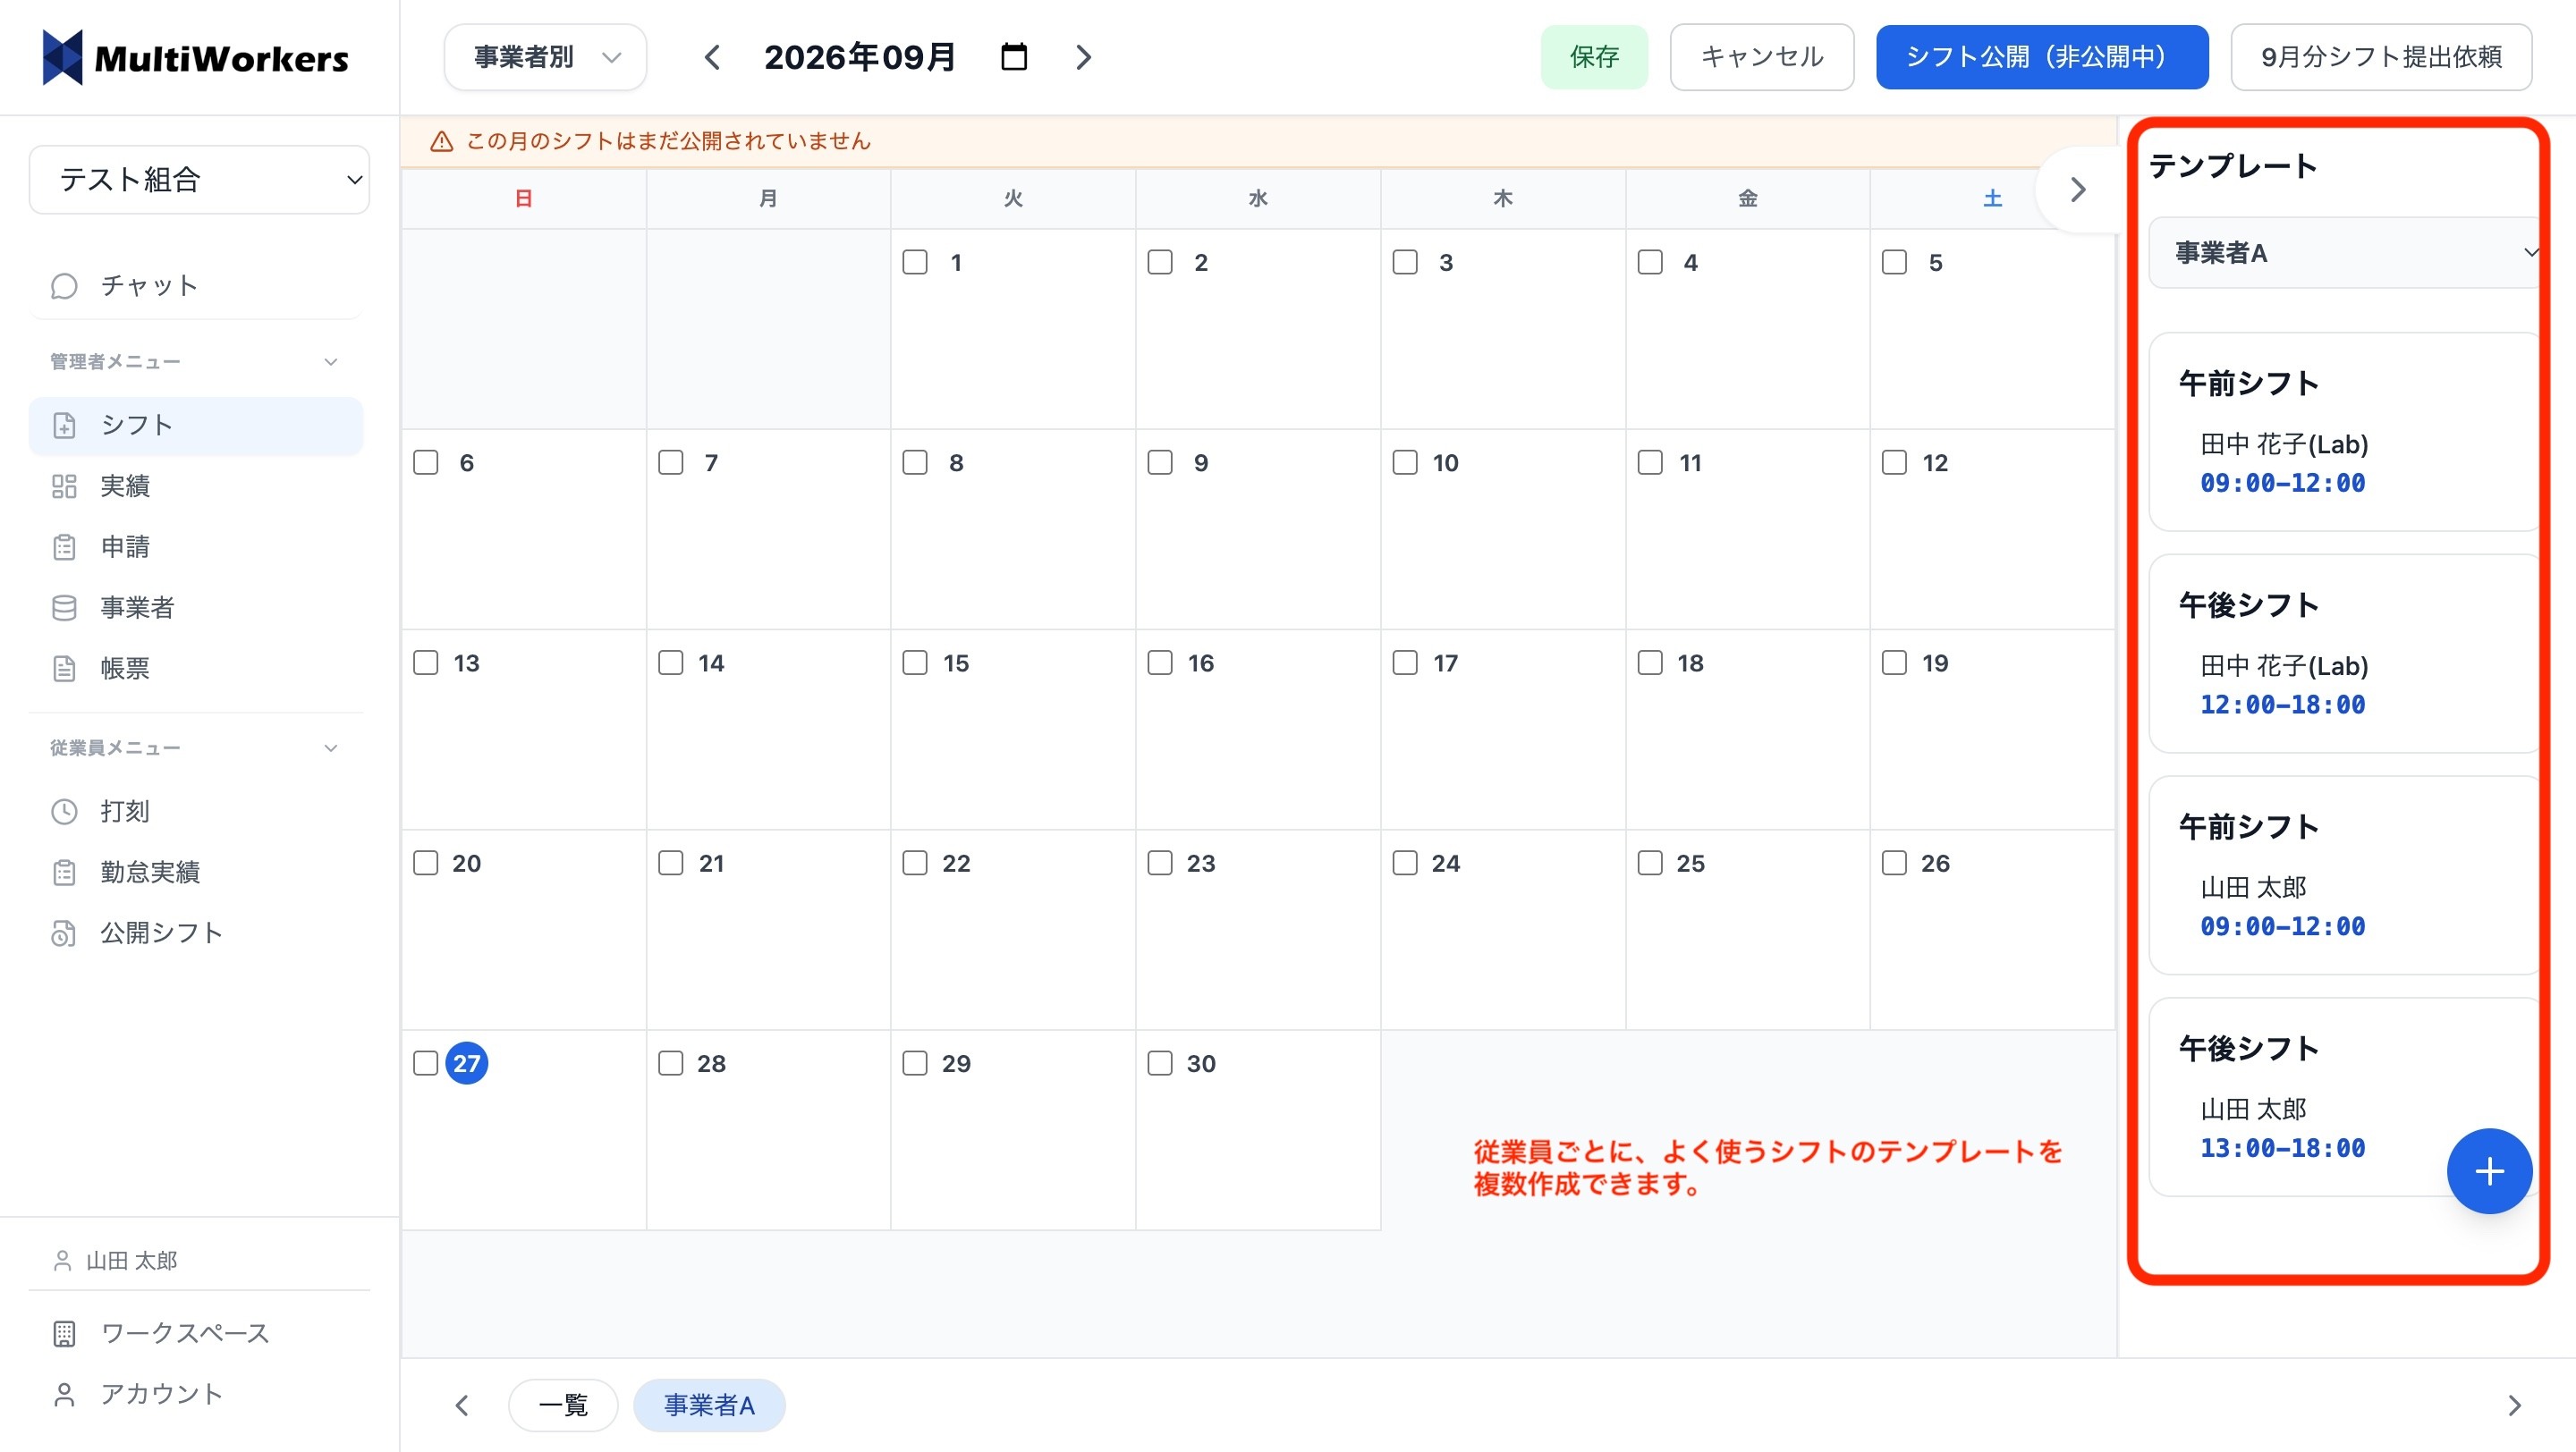
Task: Select the 事業者A bottom tab
Action: tap(709, 1405)
